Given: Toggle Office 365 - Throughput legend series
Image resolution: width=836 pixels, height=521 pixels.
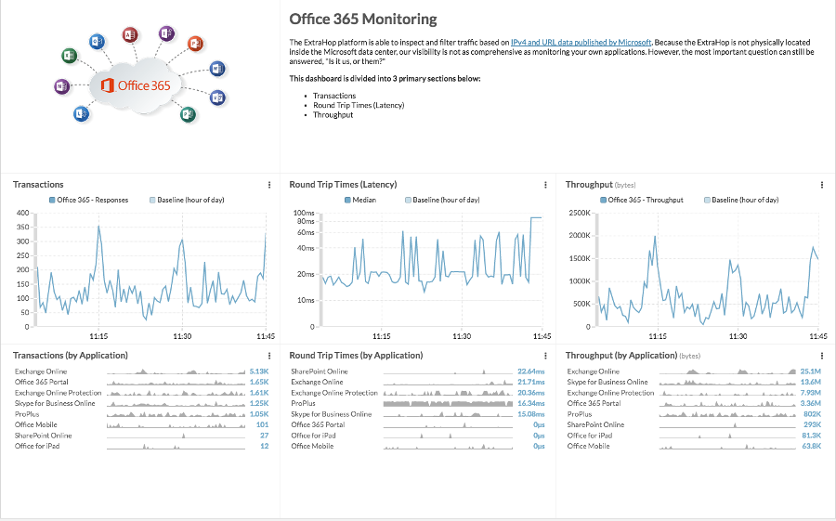Looking at the screenshot, I should click(x=641, y=200).
